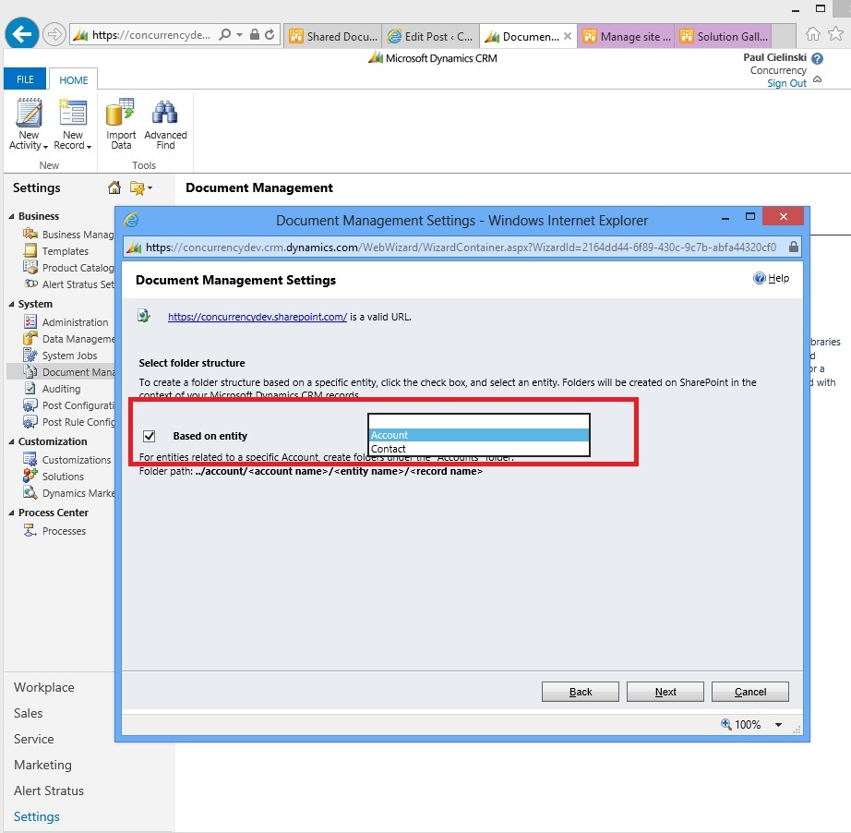
Task: Open the Settings favorites star dropdown
Action: (141, 187)
